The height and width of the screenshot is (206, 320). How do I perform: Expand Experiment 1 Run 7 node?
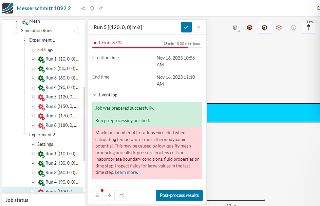pyautogui.click(x=33, y=116)
